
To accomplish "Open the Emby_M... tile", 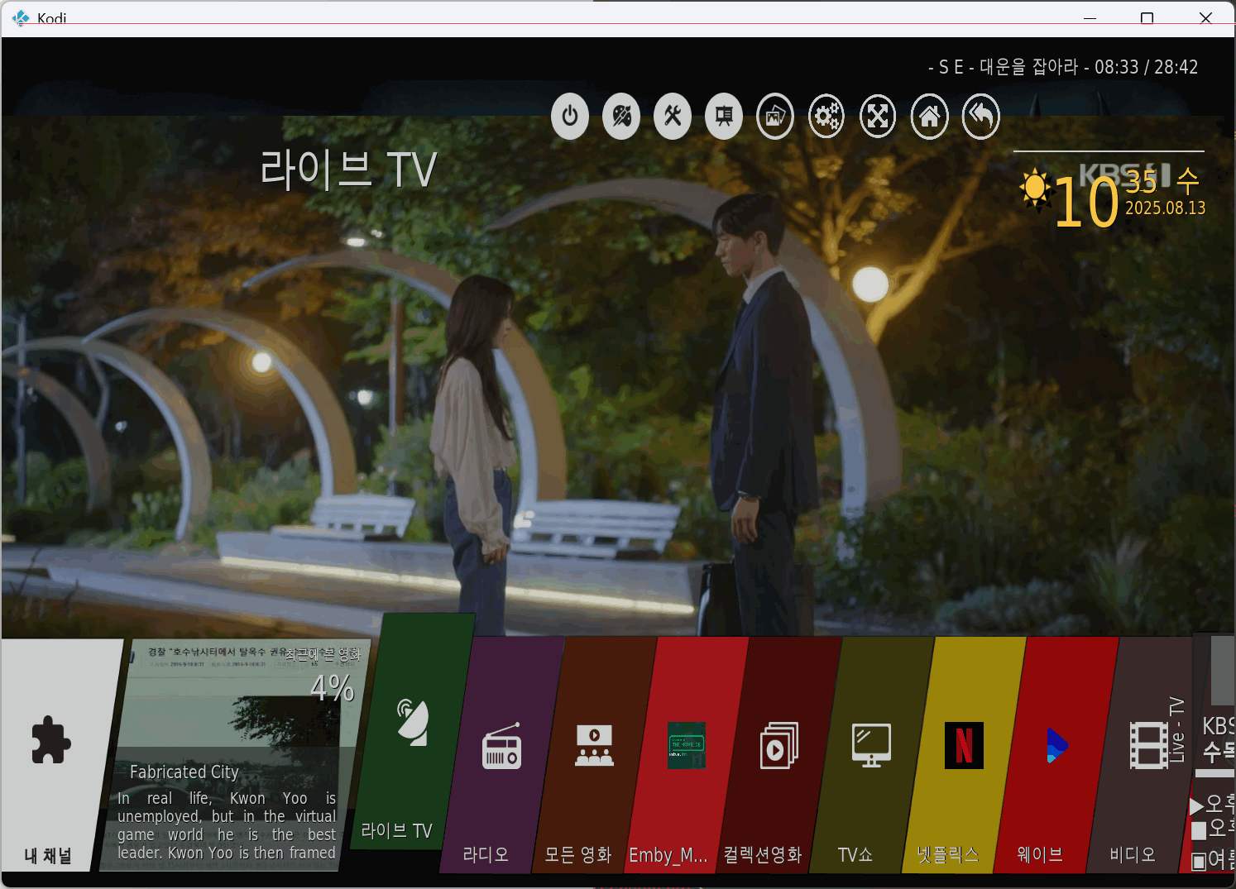I will click(687, 754).
